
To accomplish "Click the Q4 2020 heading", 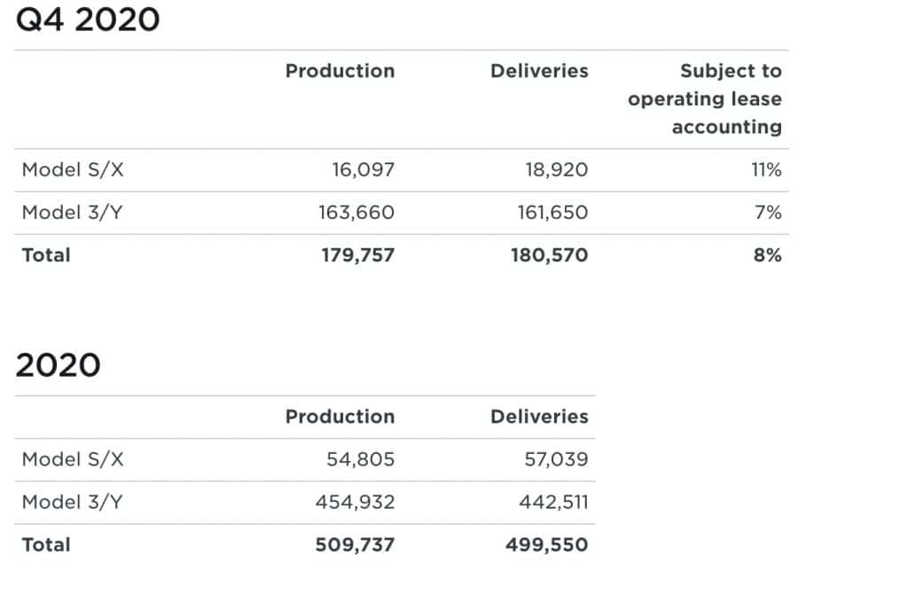I will coord(88,19).
